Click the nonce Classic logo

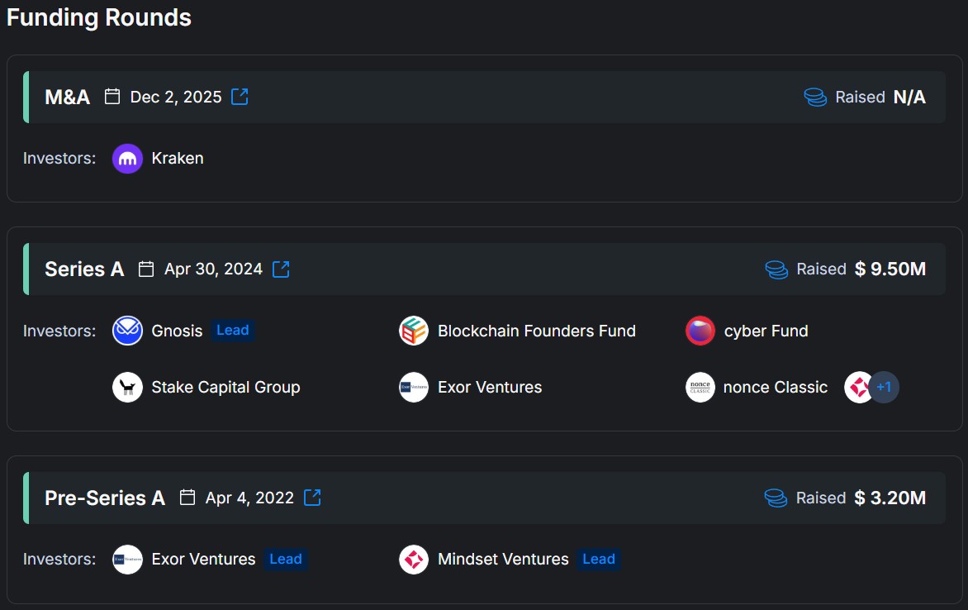700,387
